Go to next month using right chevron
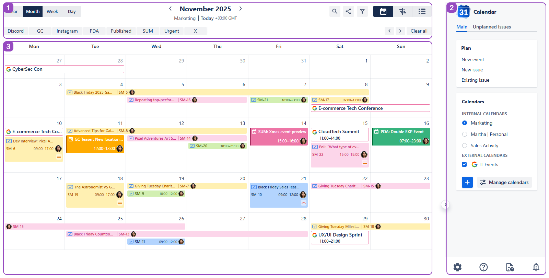Viewport: 549px width, 278px height. click(241, 9)
